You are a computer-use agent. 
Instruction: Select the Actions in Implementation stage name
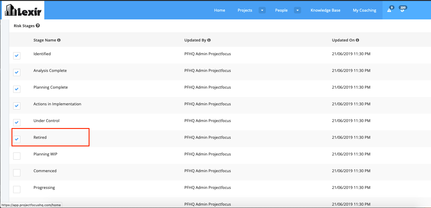pyautogui.click(x=57, y=104)
